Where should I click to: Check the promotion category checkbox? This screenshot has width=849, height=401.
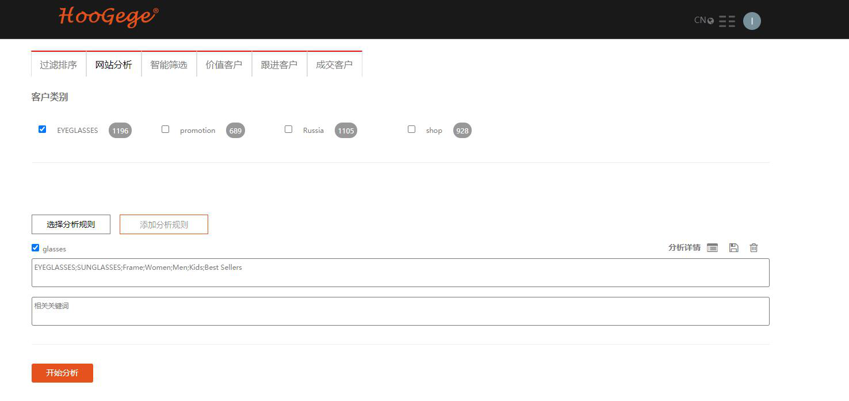(166, 129)
